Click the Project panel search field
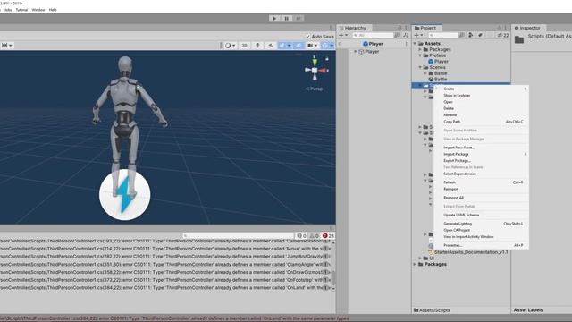The height and width of the screenshot is (322, 572). [443, 36]
